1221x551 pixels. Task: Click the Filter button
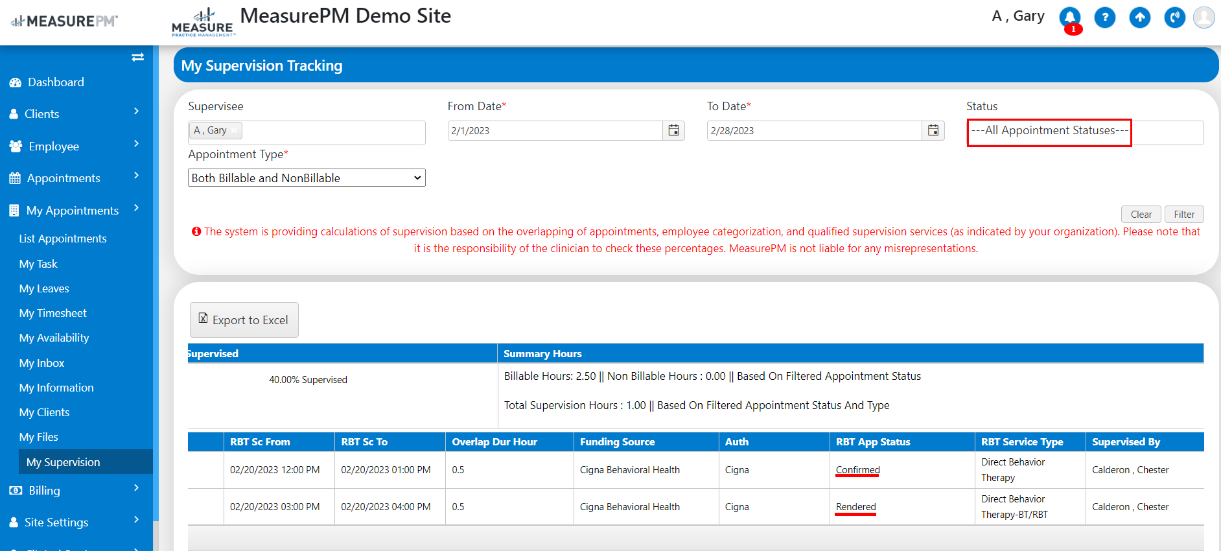(1184, 215)
